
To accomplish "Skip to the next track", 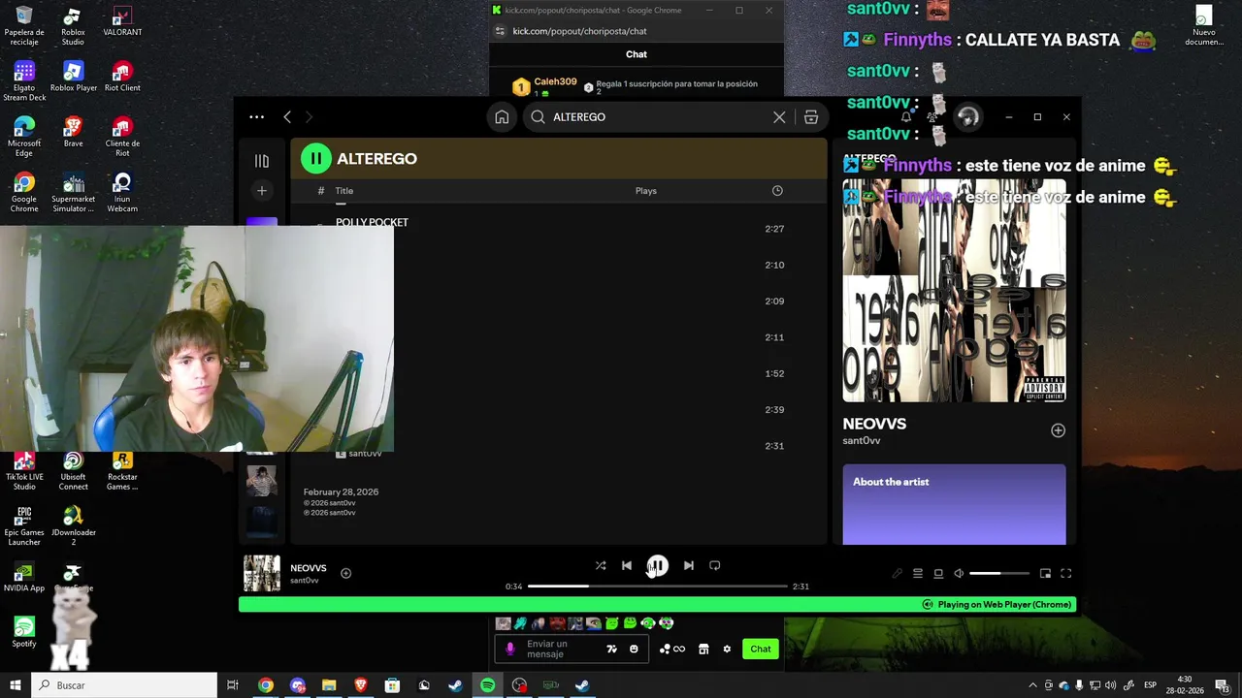I will tap(688, 566).
